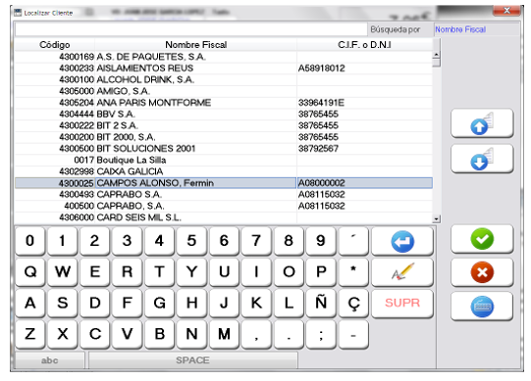Tap the period key
531x381 pixels.
(x=289, y=334)
